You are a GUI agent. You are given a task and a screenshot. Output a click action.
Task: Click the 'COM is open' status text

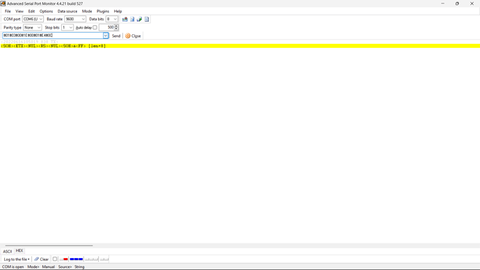pos(13,267)
